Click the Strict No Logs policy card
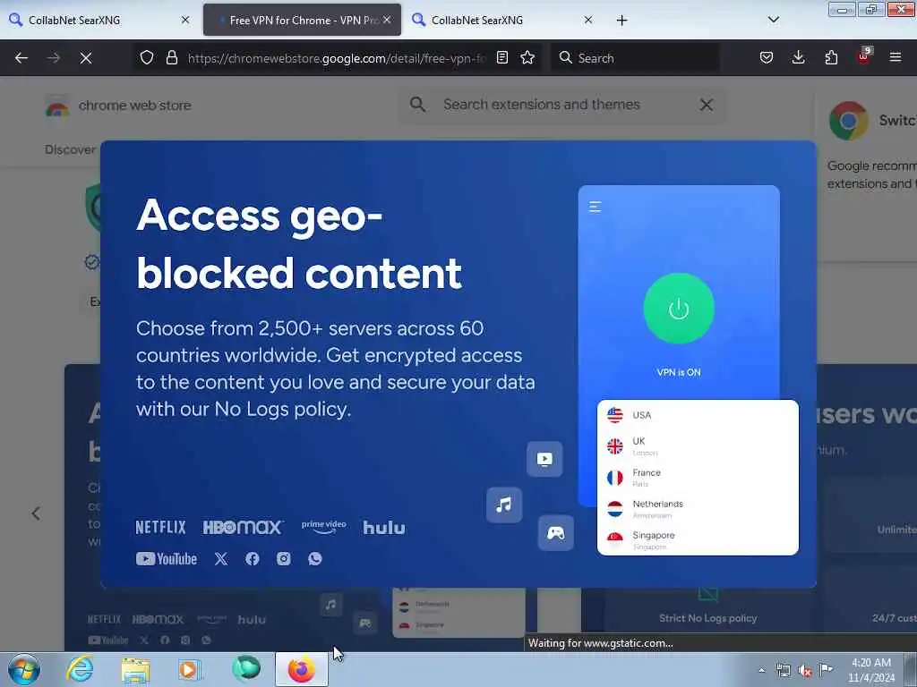The height and width of the screenshot is (687, 917). pyautogui.click(x=707, y=618)
